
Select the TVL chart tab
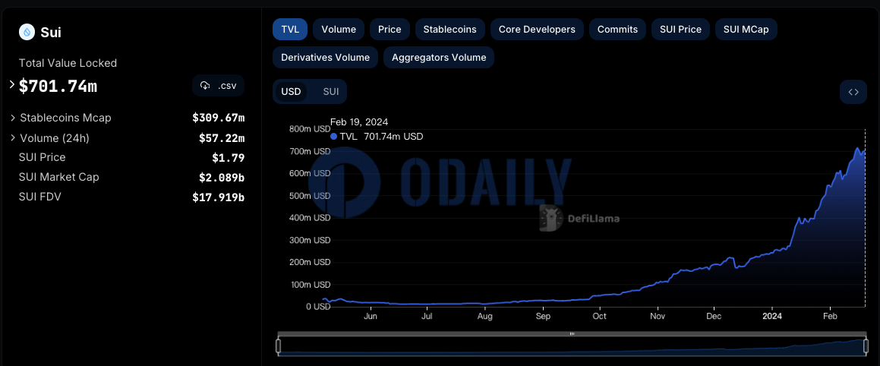tap(290, 29)
